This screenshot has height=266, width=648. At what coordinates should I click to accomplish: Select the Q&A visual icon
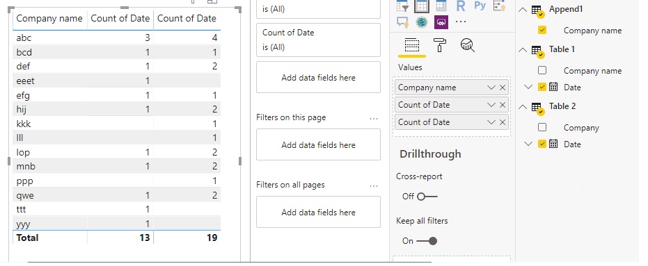402,22
